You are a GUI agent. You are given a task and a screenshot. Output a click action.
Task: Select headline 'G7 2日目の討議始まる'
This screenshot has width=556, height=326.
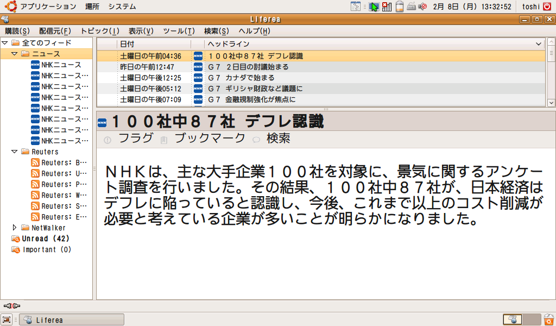[248, 67]
